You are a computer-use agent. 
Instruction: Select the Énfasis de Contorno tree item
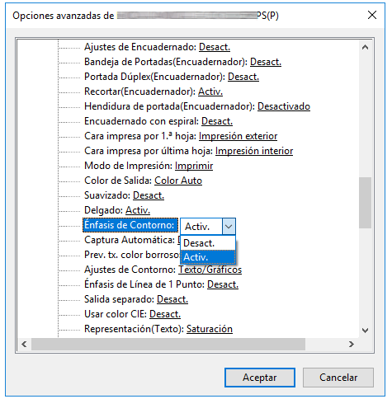tap(130, 225)
